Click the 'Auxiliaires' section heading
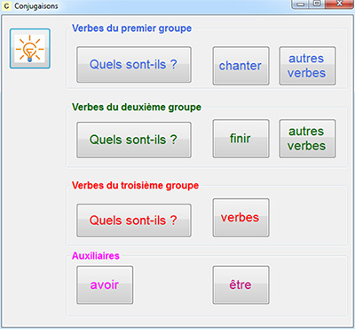 [x=96, y=256]
